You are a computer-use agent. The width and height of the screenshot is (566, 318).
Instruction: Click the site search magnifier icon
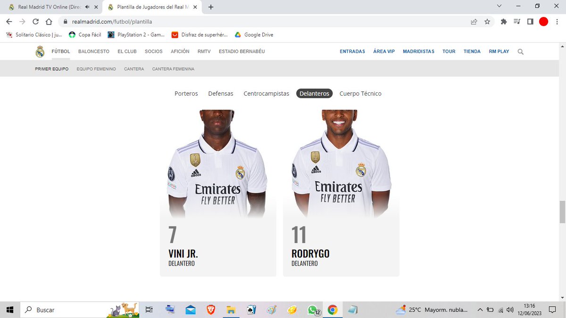521,52
